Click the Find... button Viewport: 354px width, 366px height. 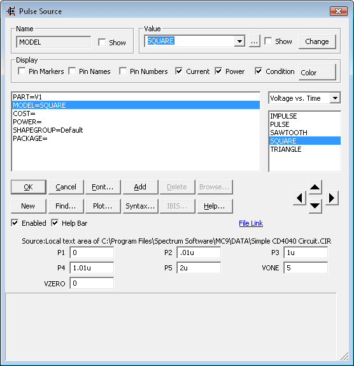point(66,206)
